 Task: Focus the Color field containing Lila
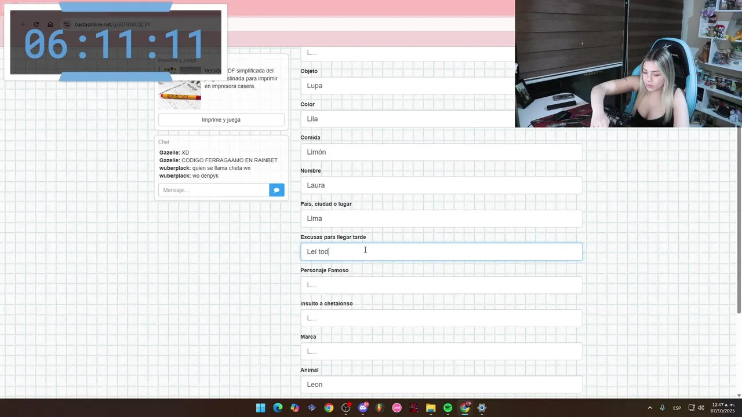coord(408,119)
